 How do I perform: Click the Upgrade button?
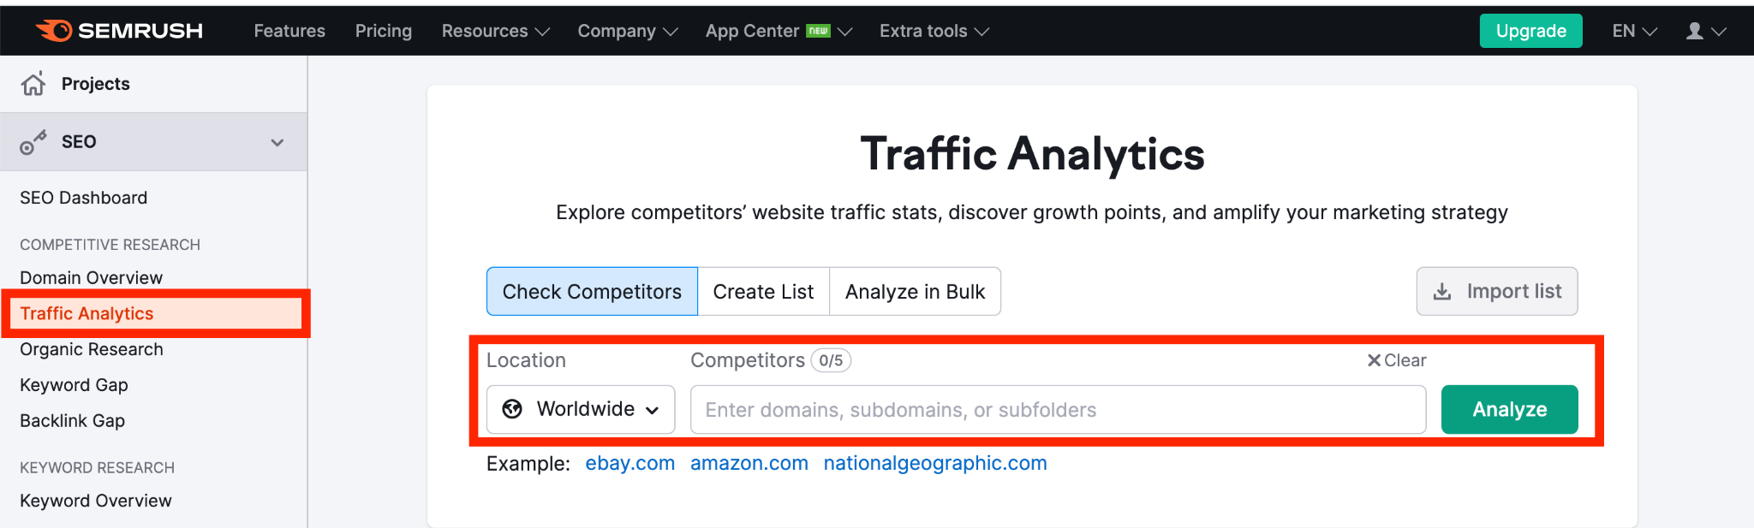point(1530,31)
